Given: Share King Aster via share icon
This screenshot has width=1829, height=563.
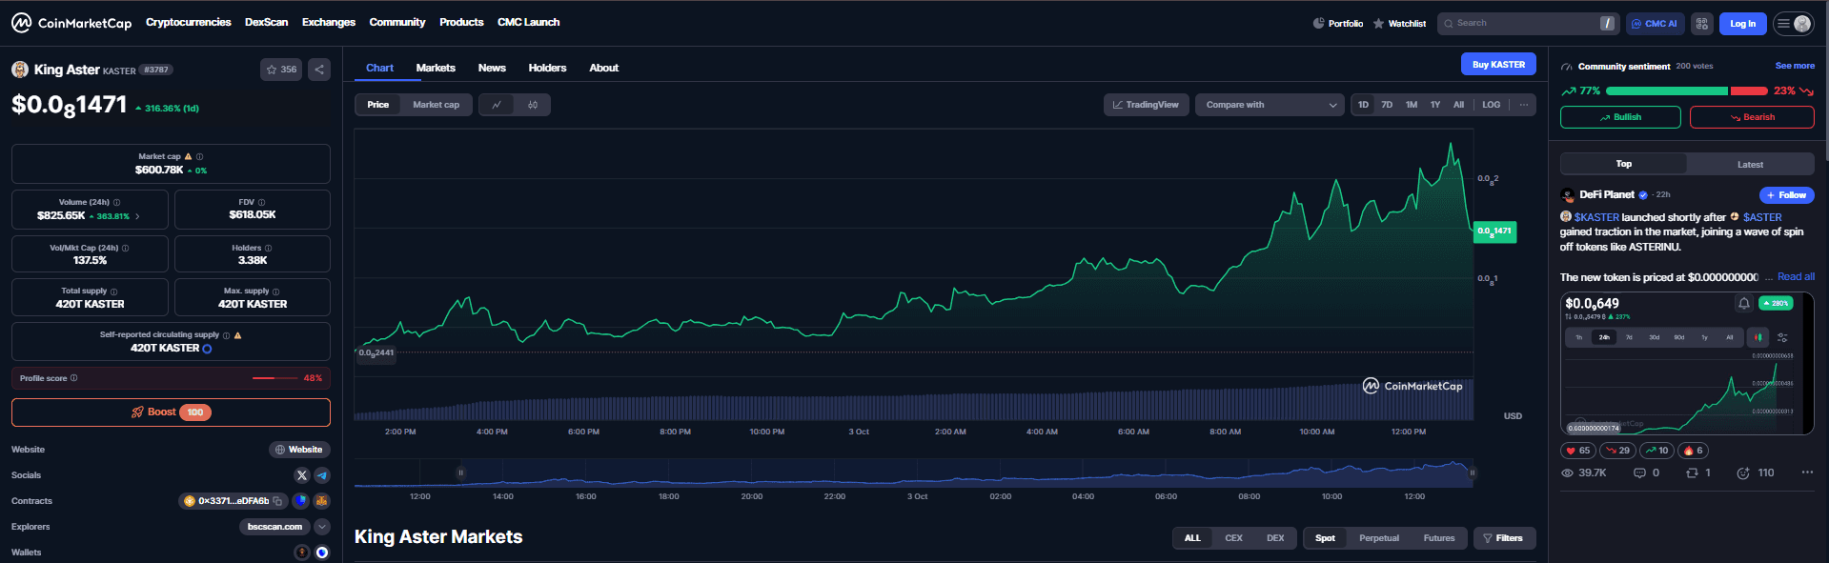Looking at the screenshot, I should pyautogui.click(x=319, y=70).
